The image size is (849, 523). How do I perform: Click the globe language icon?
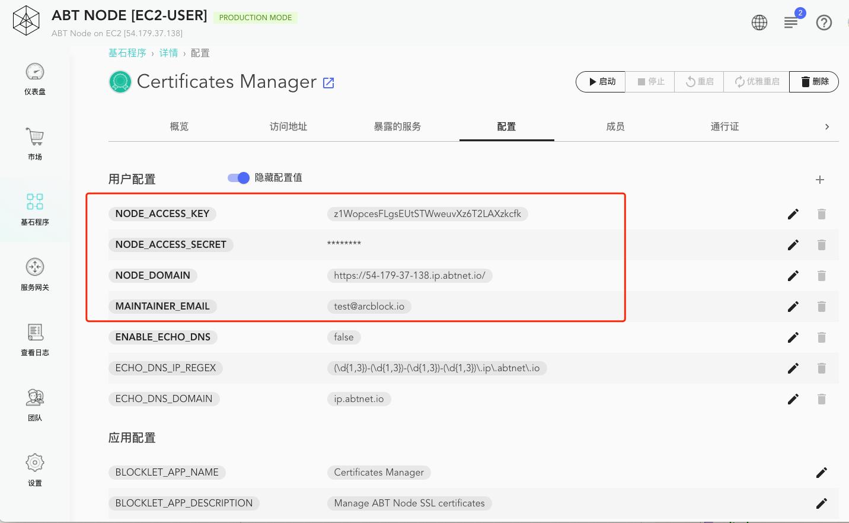[x=759, y=23]
